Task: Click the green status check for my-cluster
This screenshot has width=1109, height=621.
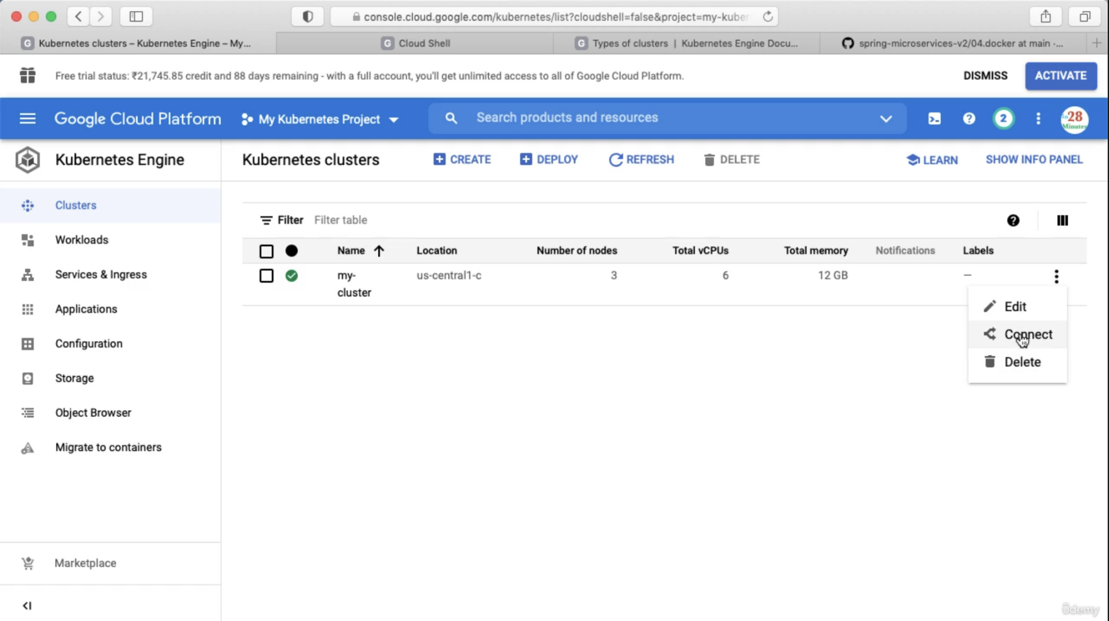Action: tap(291, 276)
